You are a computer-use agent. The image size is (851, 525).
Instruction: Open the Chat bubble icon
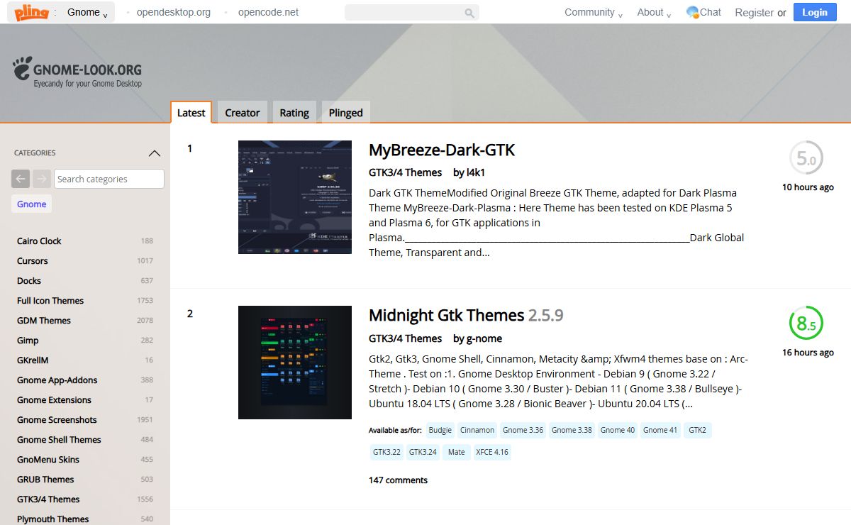pyautogui.click(x=693, y=12)
